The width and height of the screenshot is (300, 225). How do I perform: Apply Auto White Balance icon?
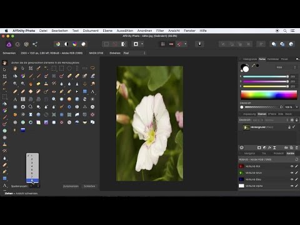click(83, 44)
